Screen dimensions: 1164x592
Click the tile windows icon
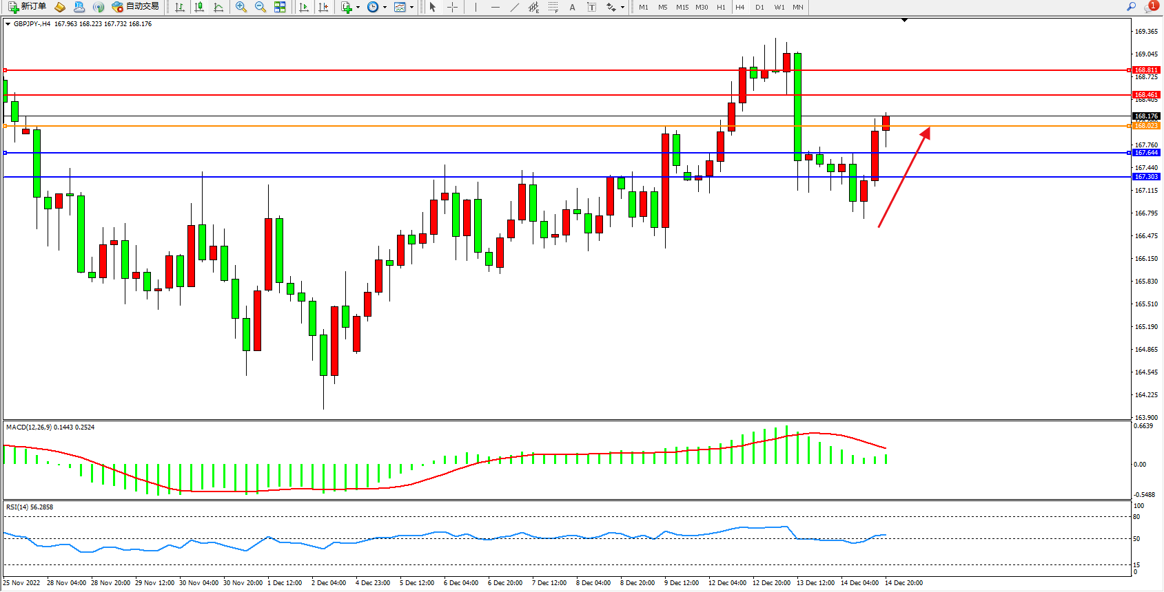(x=280, y=7)
